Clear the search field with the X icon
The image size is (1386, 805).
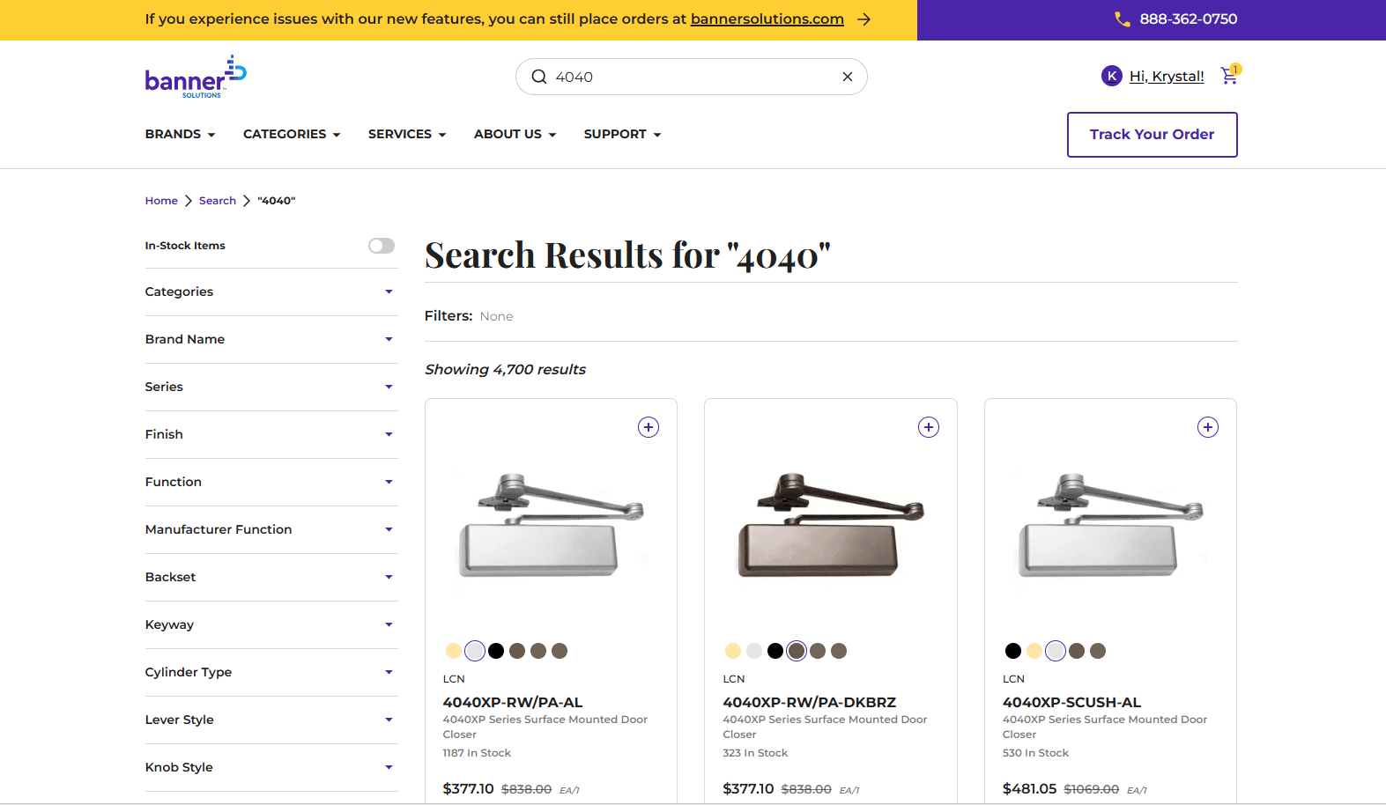(x=847, y=77)
